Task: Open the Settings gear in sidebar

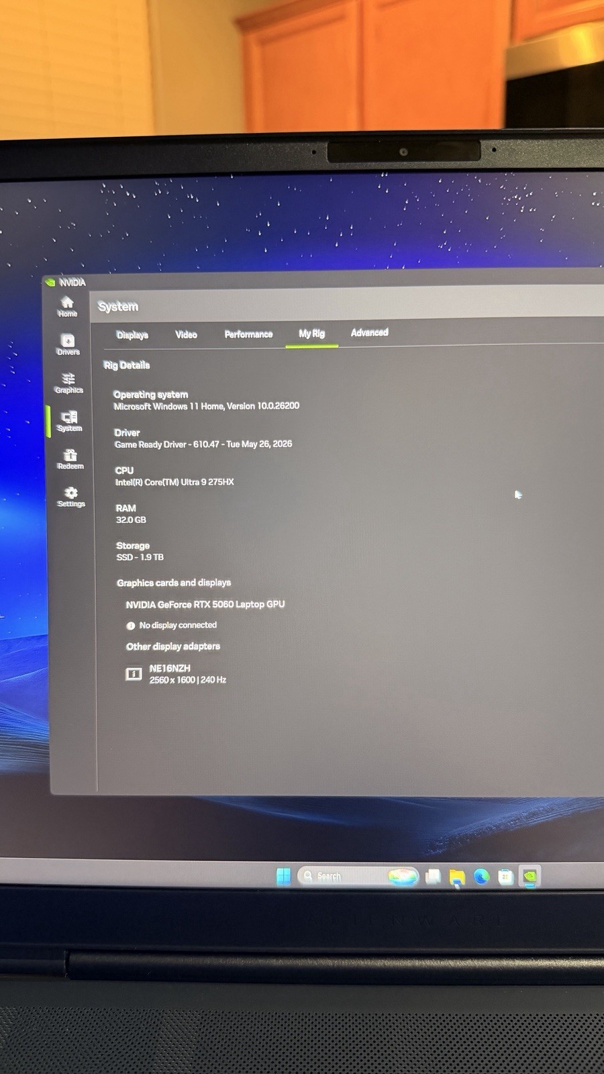Action: (x=71, y=497)
